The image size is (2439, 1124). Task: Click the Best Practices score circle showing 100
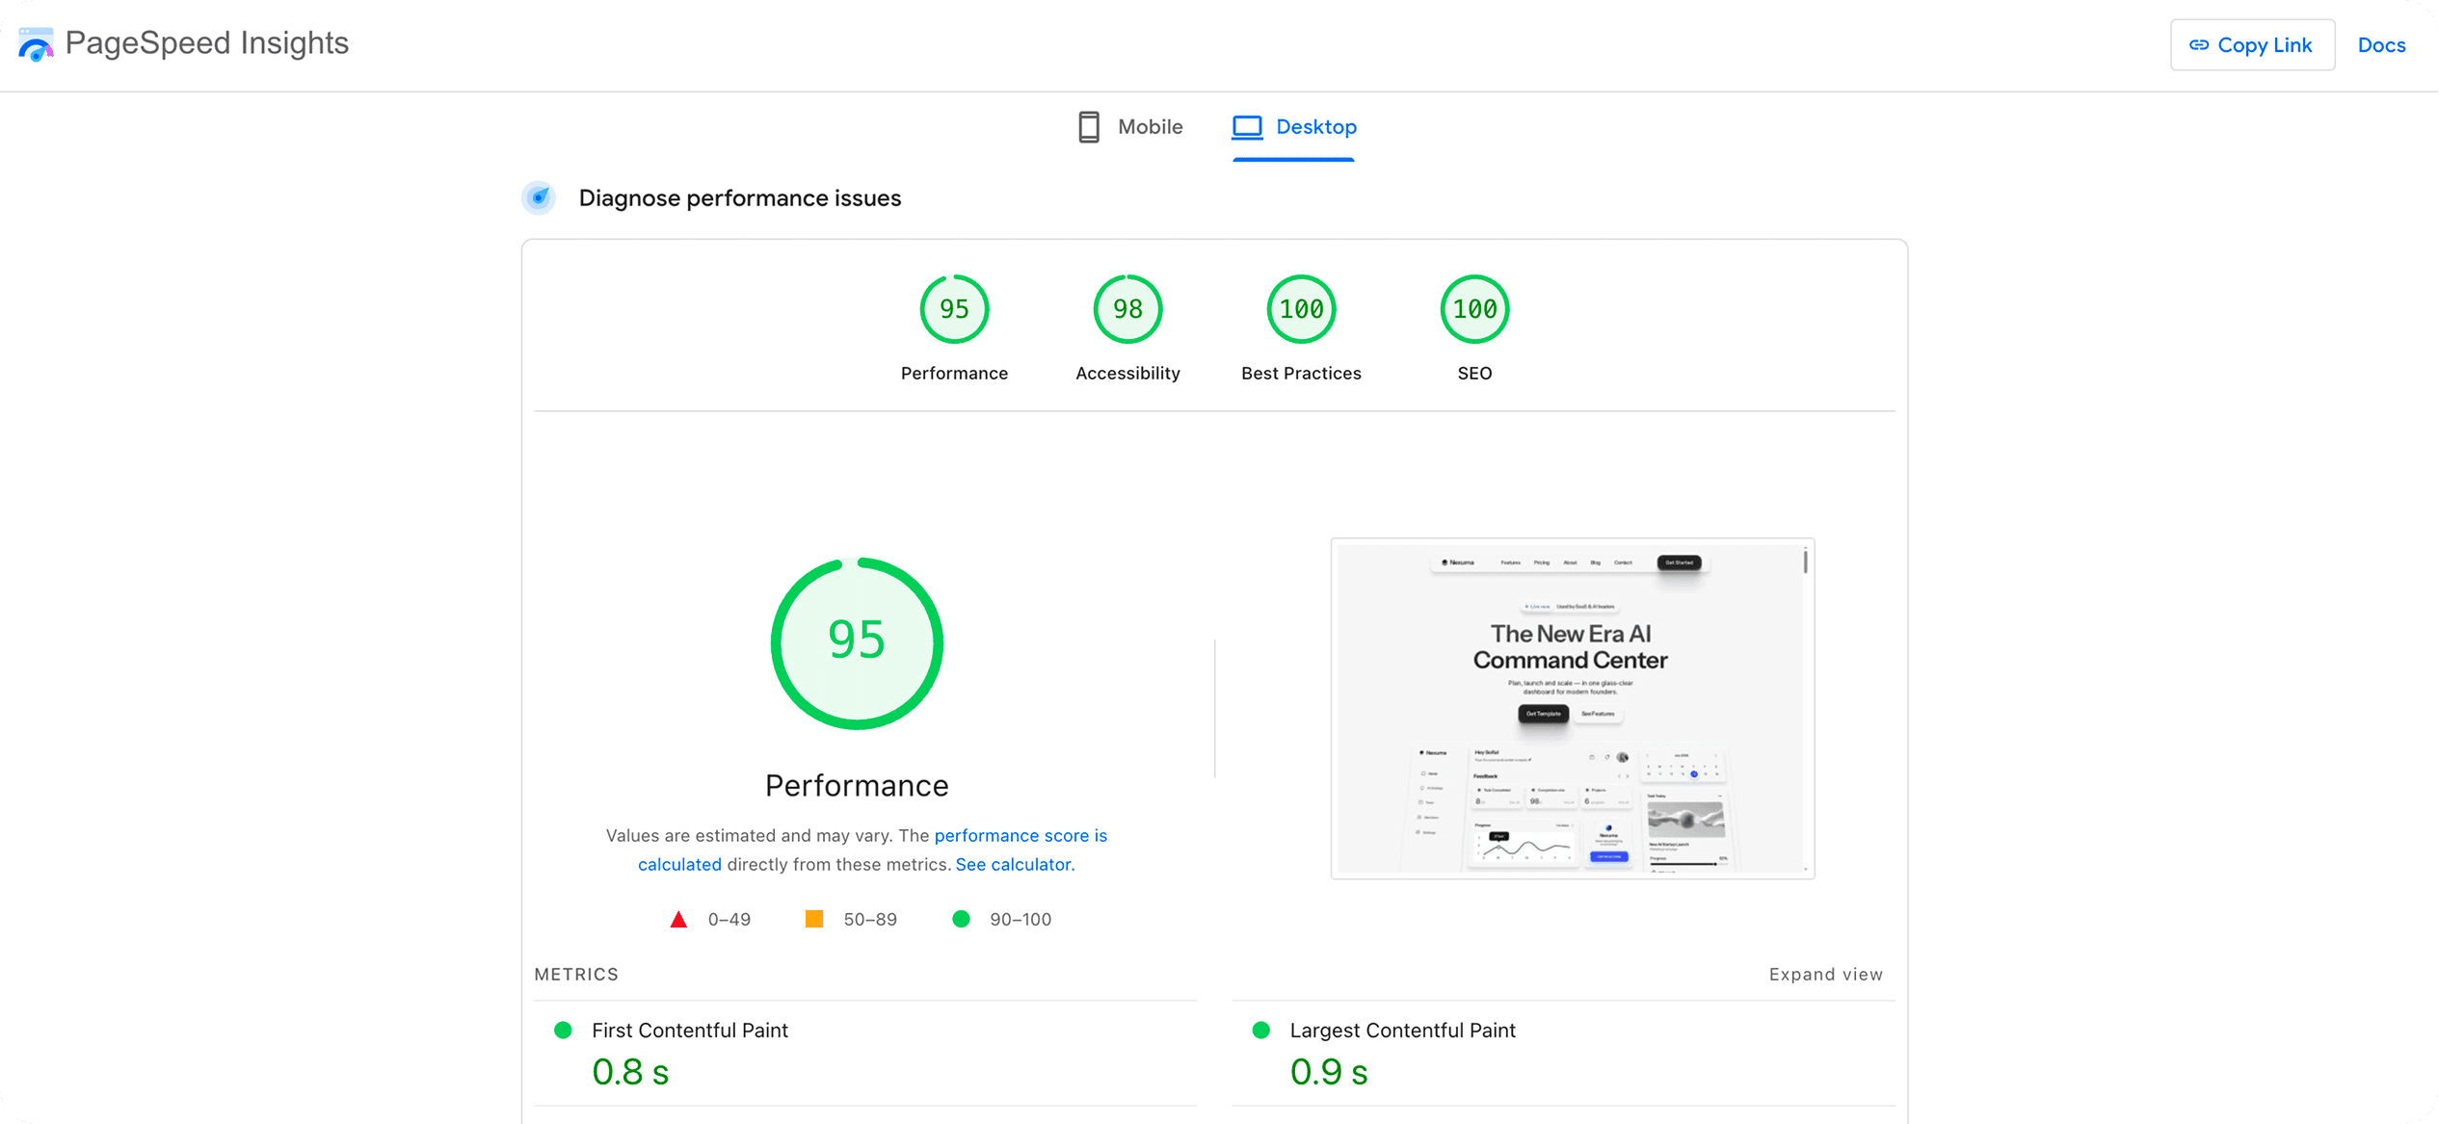pos(1300,309)
